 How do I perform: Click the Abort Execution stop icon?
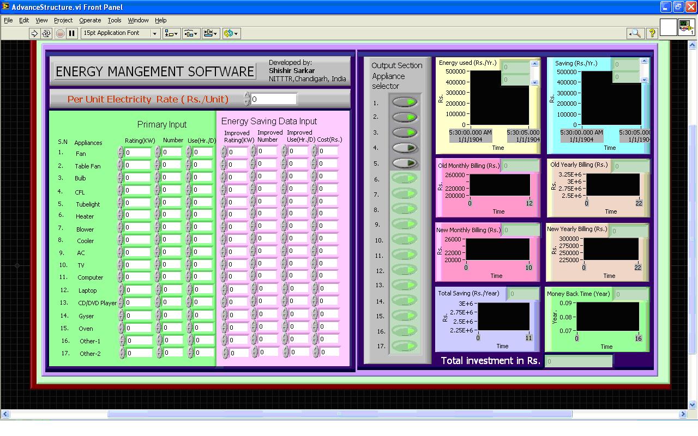[60, 33]
